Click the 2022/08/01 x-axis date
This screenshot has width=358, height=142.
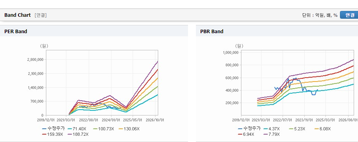tap(89, 120)
